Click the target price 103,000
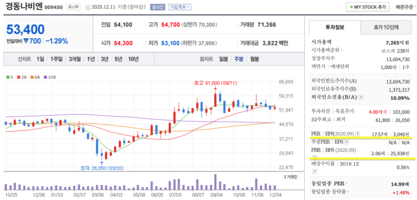 401,112
